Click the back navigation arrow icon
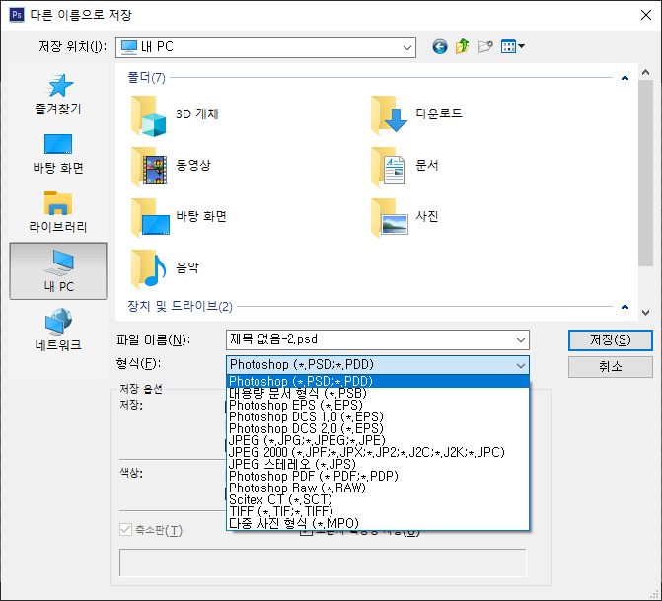Image resolution: width=662 pixels, height=601 pixels. coord(439,46)
